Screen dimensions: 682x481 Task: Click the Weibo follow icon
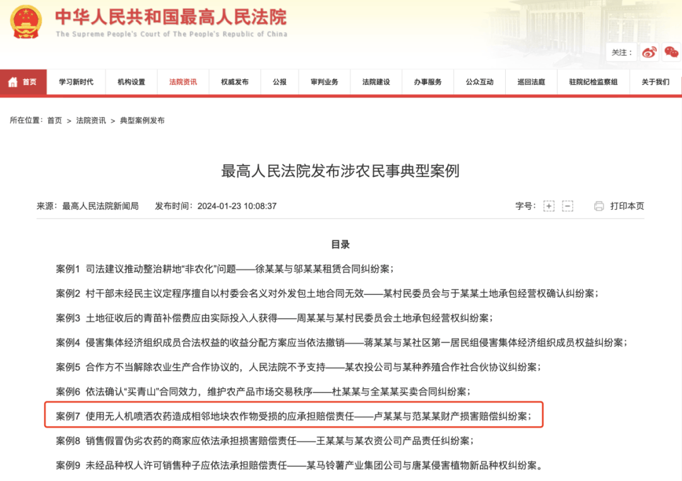tap(649, 52)
